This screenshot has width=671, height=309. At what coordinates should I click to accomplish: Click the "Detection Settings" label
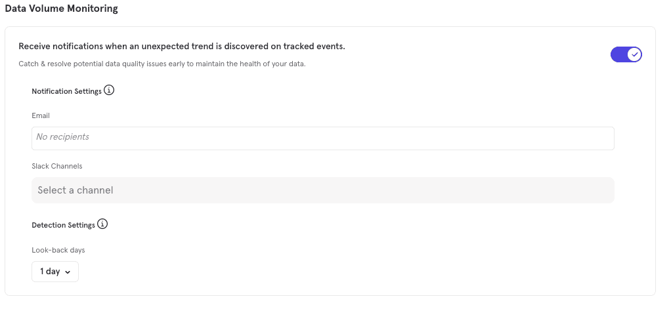tap(63, 225)
